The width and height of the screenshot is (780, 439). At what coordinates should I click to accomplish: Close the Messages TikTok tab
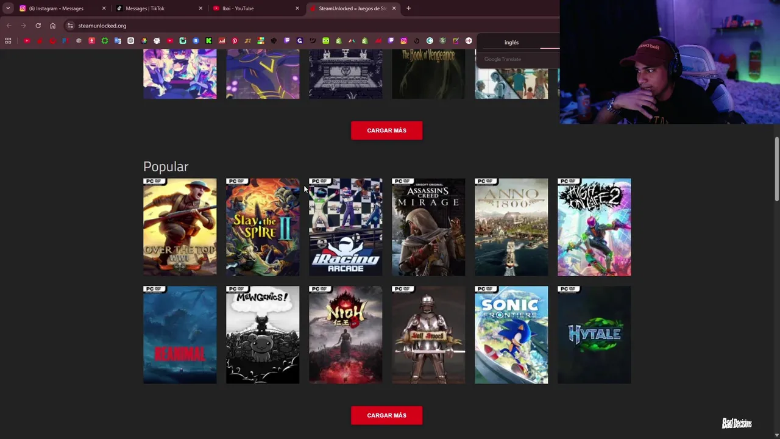(x=200, y=8)
